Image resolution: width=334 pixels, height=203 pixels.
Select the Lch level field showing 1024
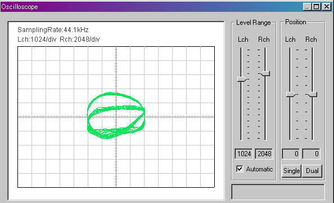(243, 154)
